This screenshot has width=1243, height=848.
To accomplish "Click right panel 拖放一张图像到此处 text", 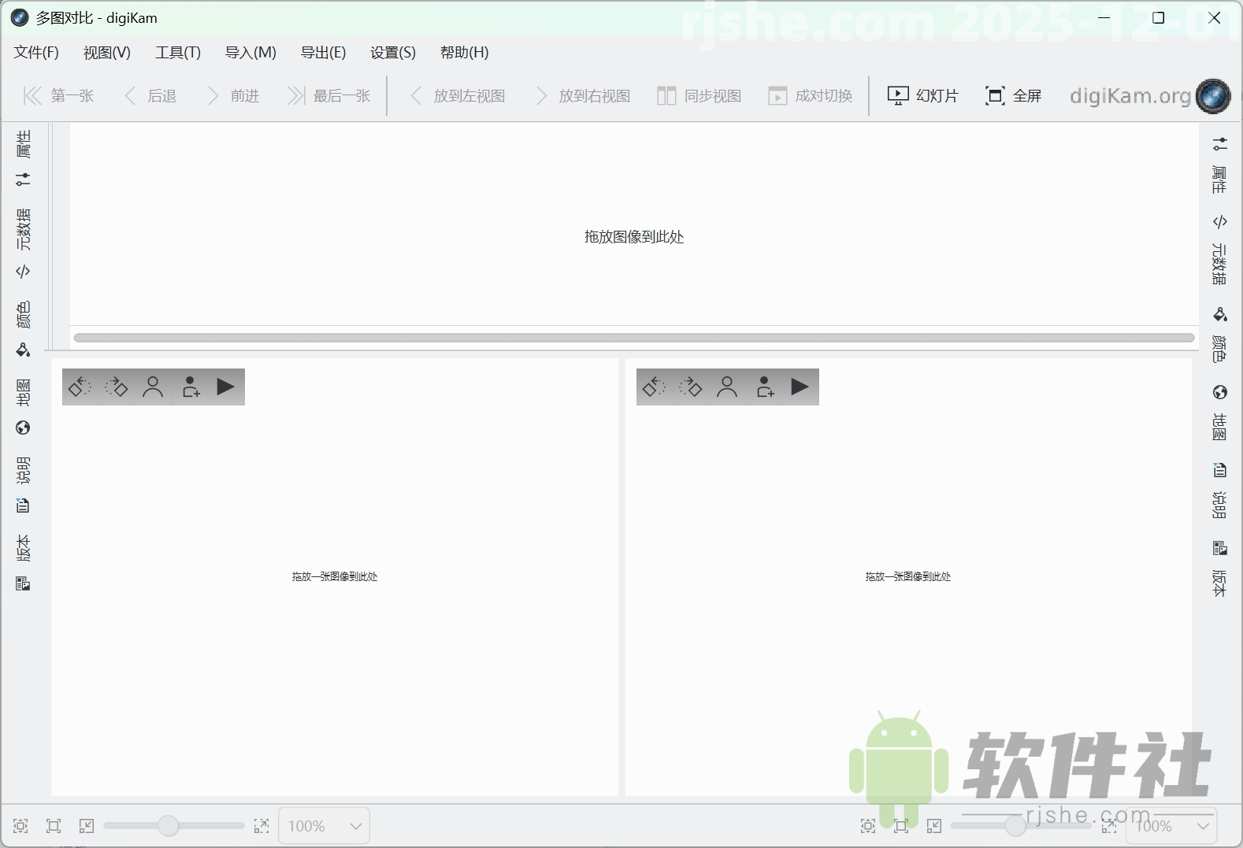I will tap(908, 576).
